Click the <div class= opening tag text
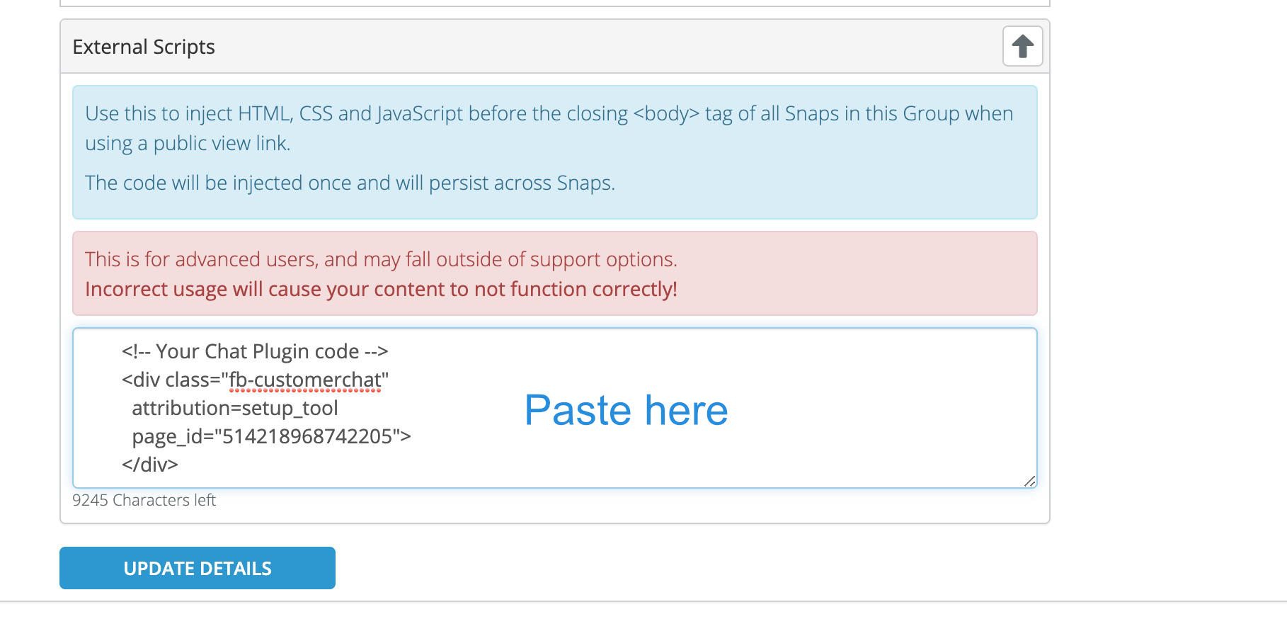The image size is (1287, 619). tap(171, 380)
